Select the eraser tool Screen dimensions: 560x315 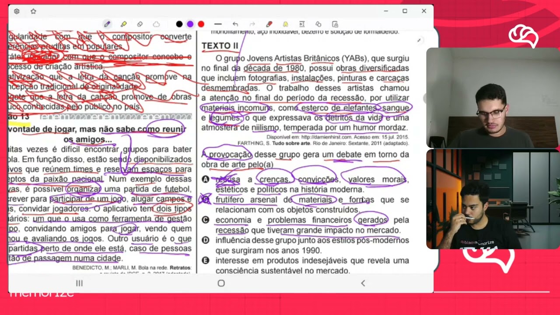point(140,24)
